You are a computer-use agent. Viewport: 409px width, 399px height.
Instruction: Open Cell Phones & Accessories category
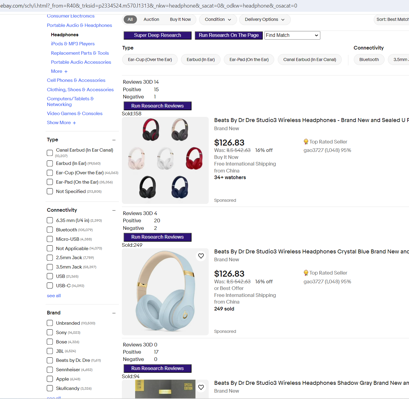point(76,80)
